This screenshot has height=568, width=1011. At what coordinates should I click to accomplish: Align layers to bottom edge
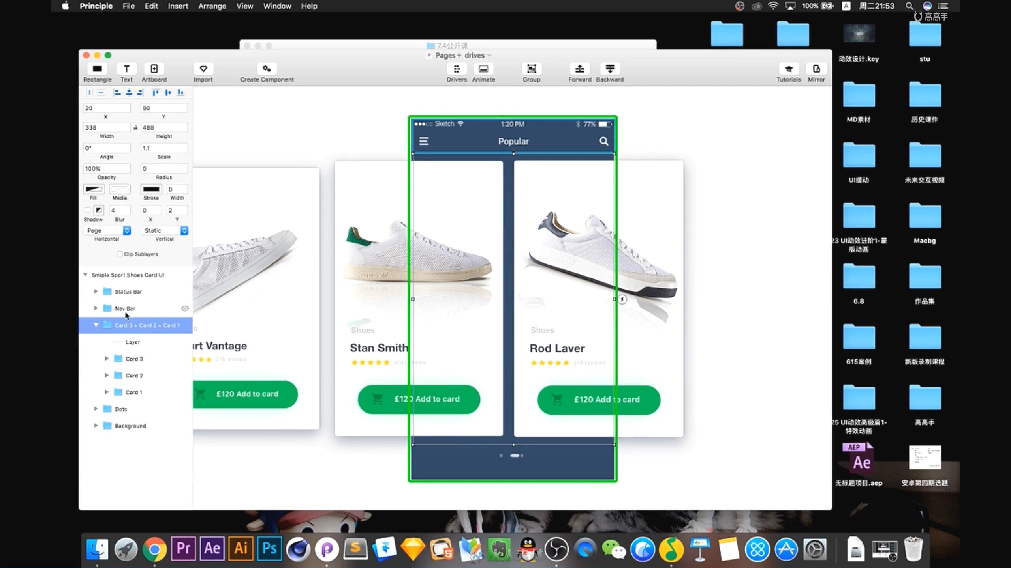click(x=180, y=92)
